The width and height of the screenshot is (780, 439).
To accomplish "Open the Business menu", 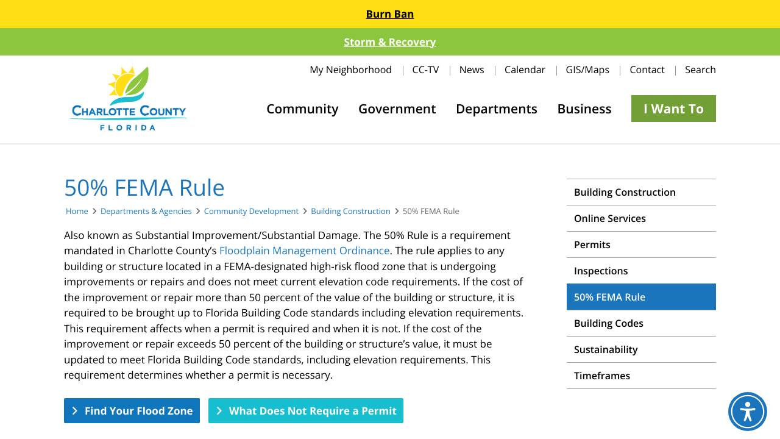I will coord(584,109).
